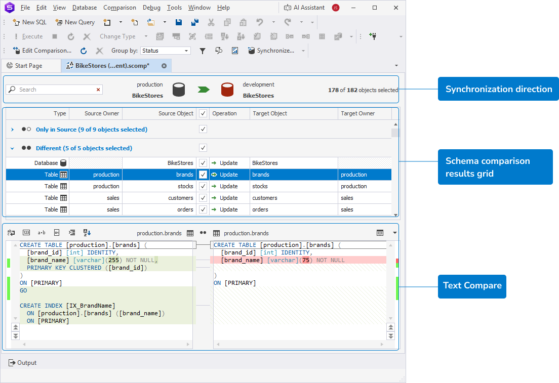The height and width of the screenshot is (383, 559).
Task: Filter the comparison results
Action: tap(202, 51)
